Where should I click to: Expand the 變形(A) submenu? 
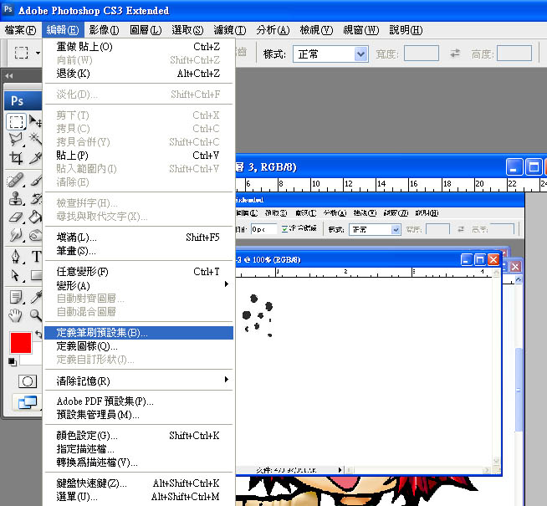pos(139,285)
